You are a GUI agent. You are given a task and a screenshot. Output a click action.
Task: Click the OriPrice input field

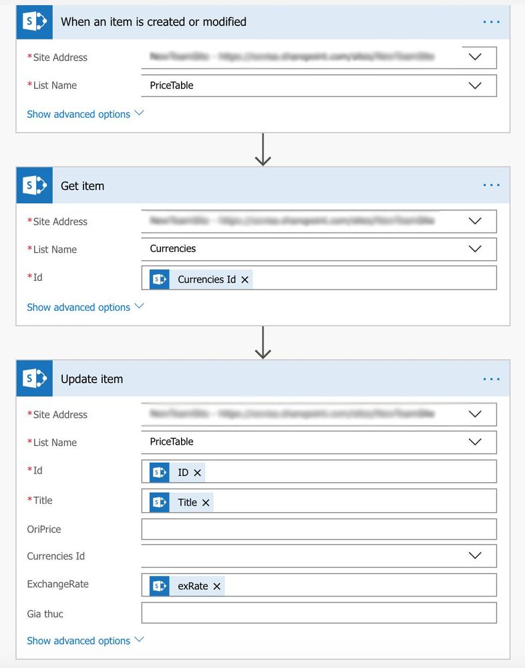(319, 529)
